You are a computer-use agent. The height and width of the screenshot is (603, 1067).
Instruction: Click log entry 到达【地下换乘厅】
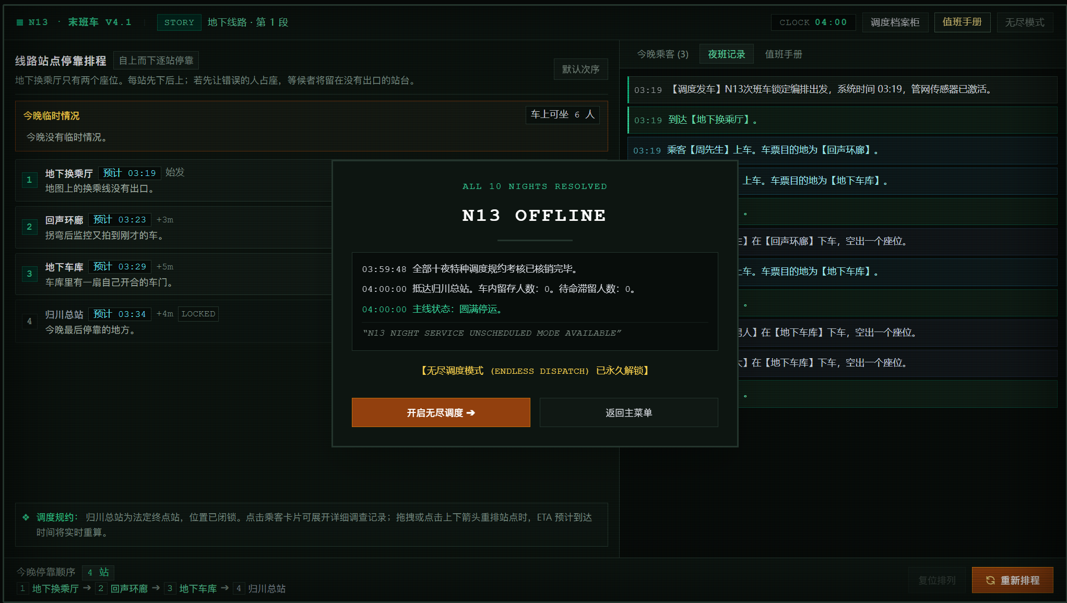[x=842, y=120]
